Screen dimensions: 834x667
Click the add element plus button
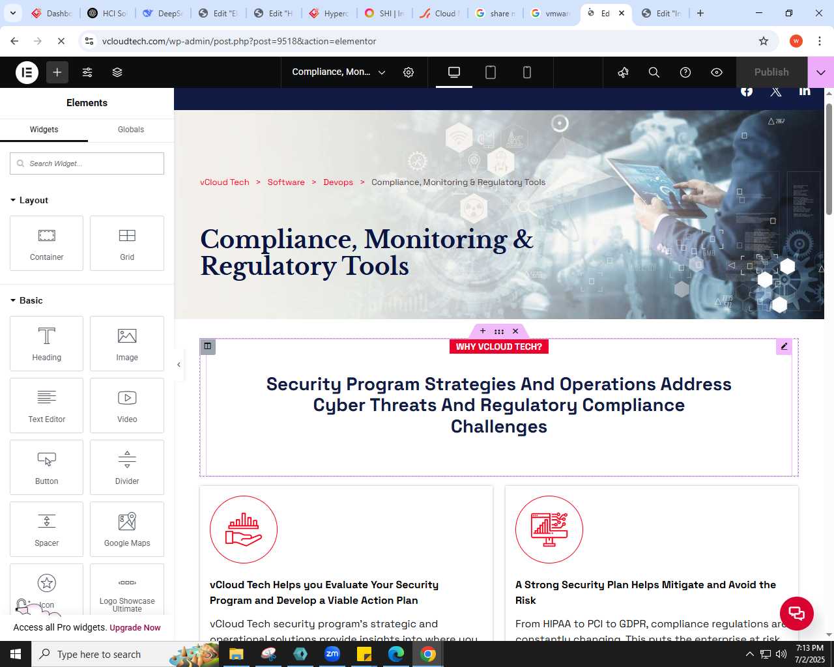[57, 72]
